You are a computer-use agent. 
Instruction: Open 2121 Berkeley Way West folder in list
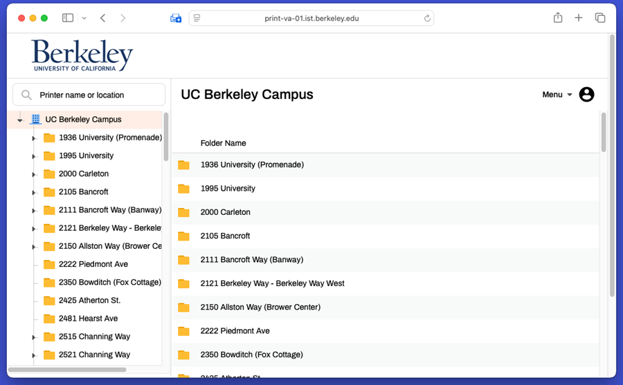pyautogui.click(x=272, y=283)
